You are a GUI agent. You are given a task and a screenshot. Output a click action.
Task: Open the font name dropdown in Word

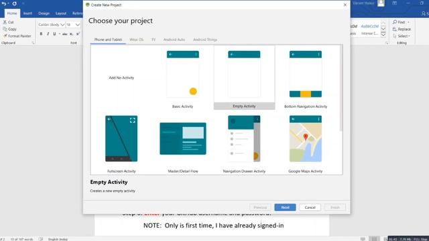tap(62, 25)
